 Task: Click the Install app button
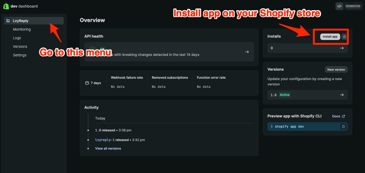[x=330, y=37]
